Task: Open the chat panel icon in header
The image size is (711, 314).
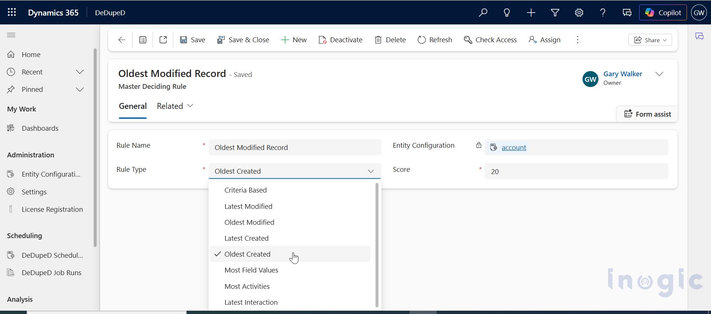Action: click(x=627, y=13)
